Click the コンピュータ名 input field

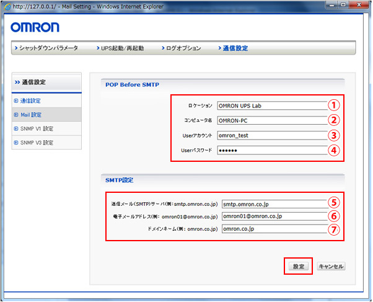271,120
